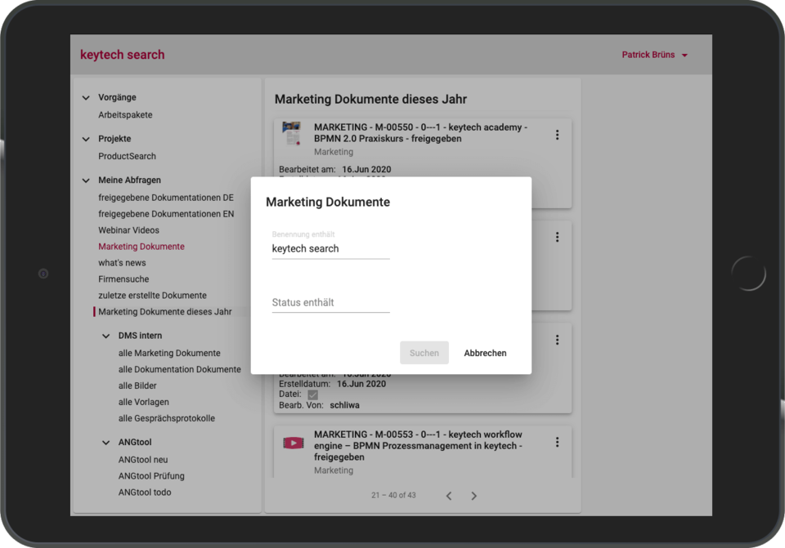
Task: Open three-dot menu for M-00550 document
Action: [557, 135]
